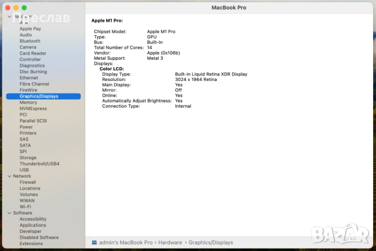Click the Color LCD display heading

(x=112, y=69)
